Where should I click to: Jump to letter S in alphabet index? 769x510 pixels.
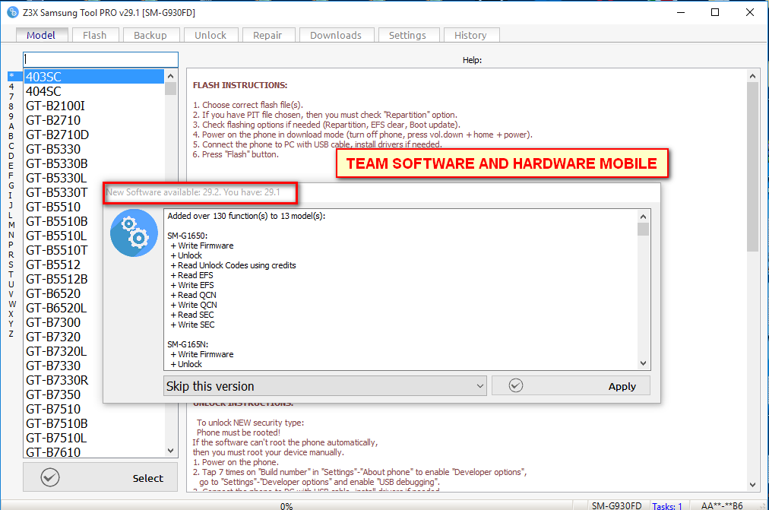point(11,265)
